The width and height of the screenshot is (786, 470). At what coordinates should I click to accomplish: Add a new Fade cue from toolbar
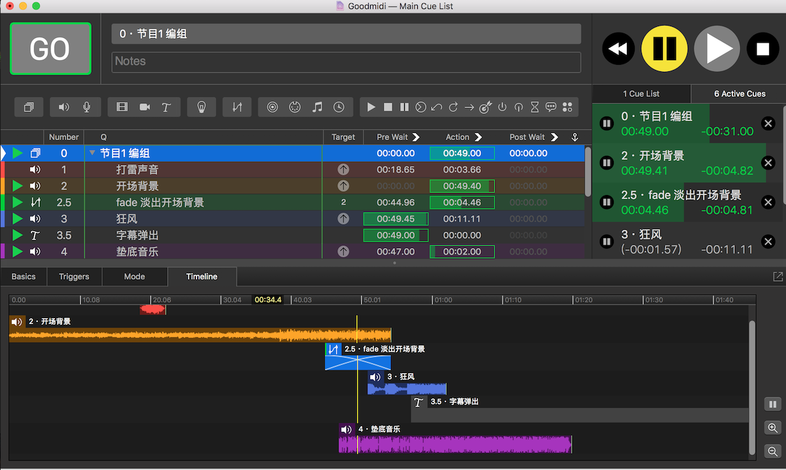point(237,107)
